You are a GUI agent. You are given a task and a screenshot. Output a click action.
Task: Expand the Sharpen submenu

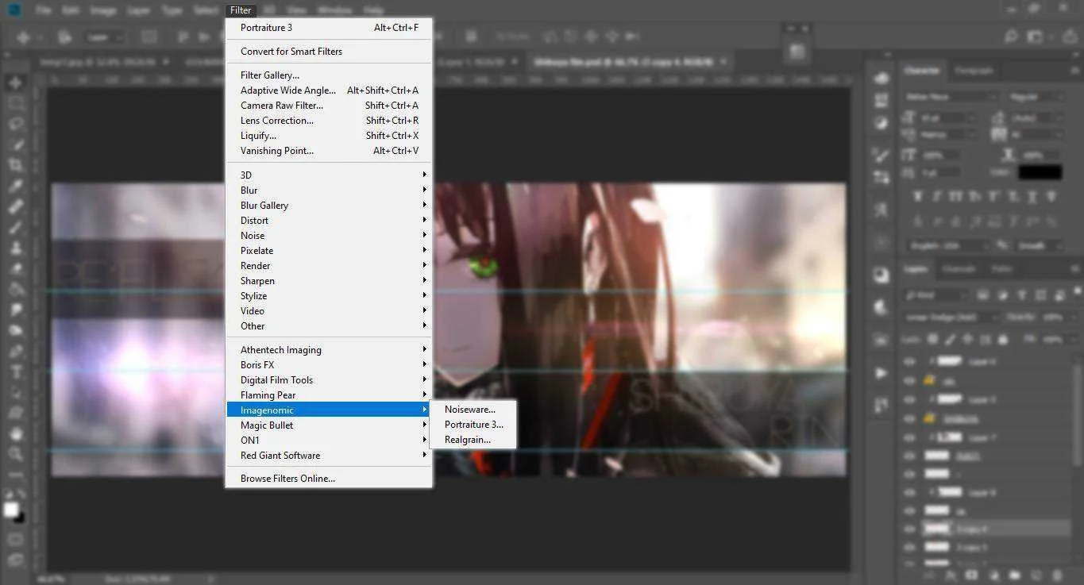tap(329, 281)
